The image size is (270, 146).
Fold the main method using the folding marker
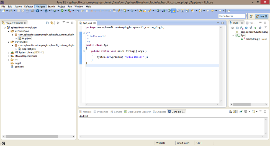(x=84, y=51)
